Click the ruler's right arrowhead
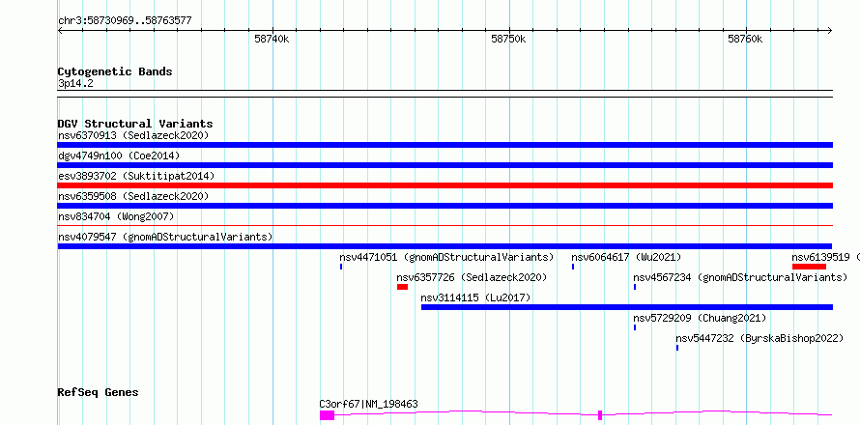 pos(830,30)
